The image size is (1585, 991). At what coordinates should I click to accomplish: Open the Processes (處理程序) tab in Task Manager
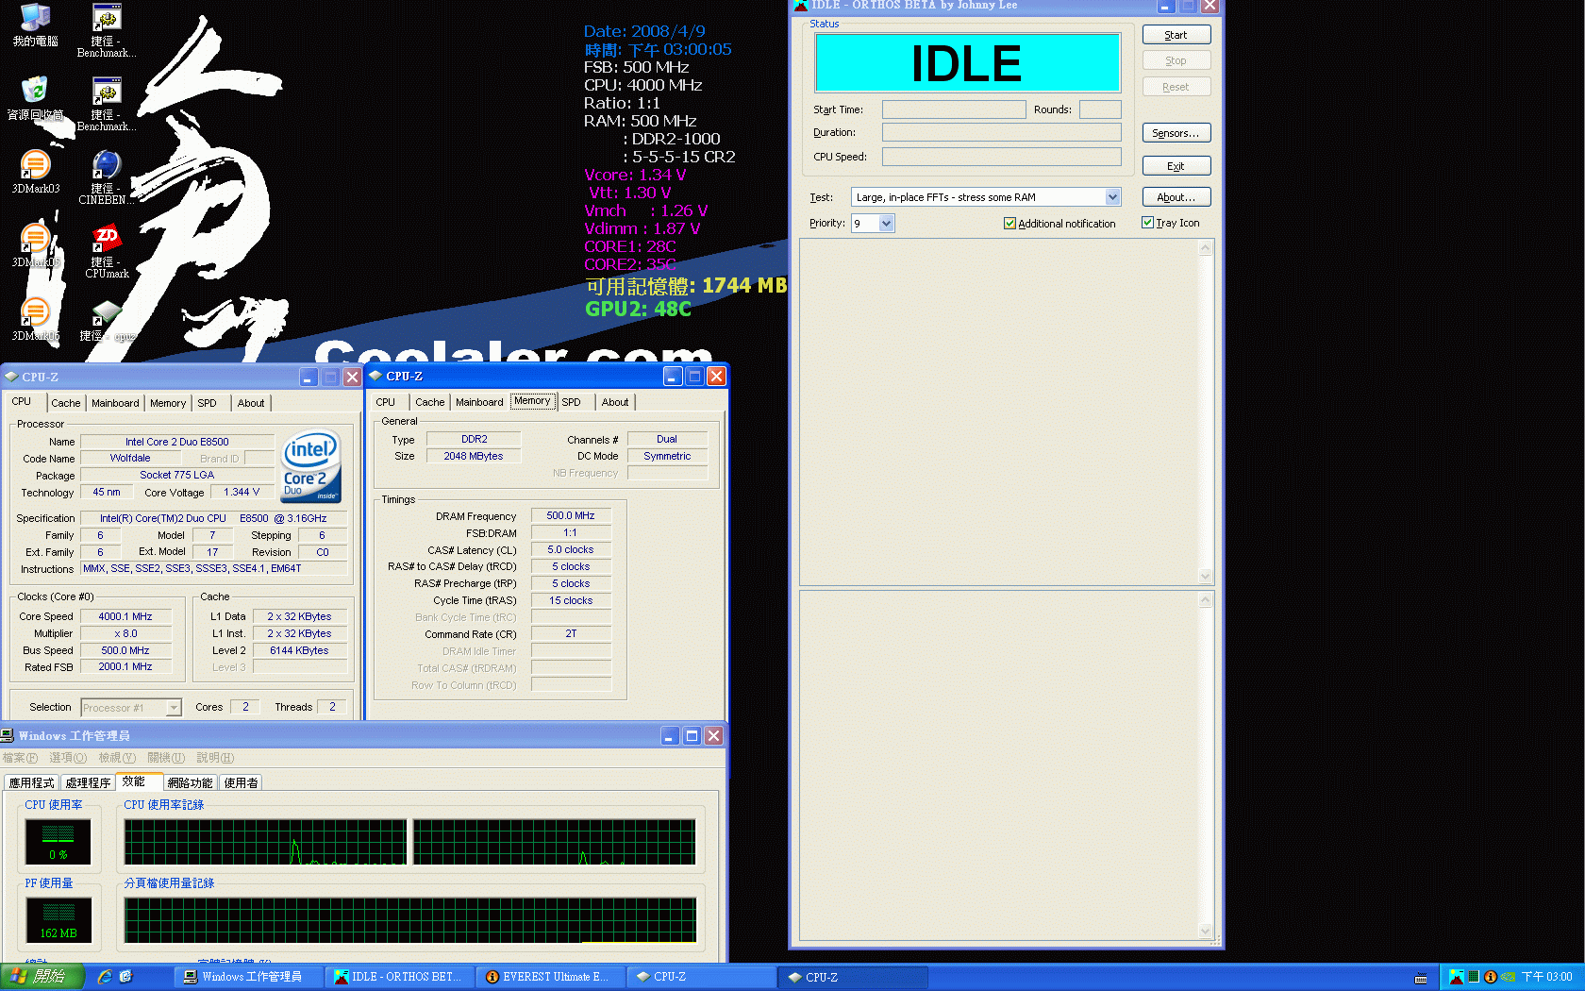(88, 782)
